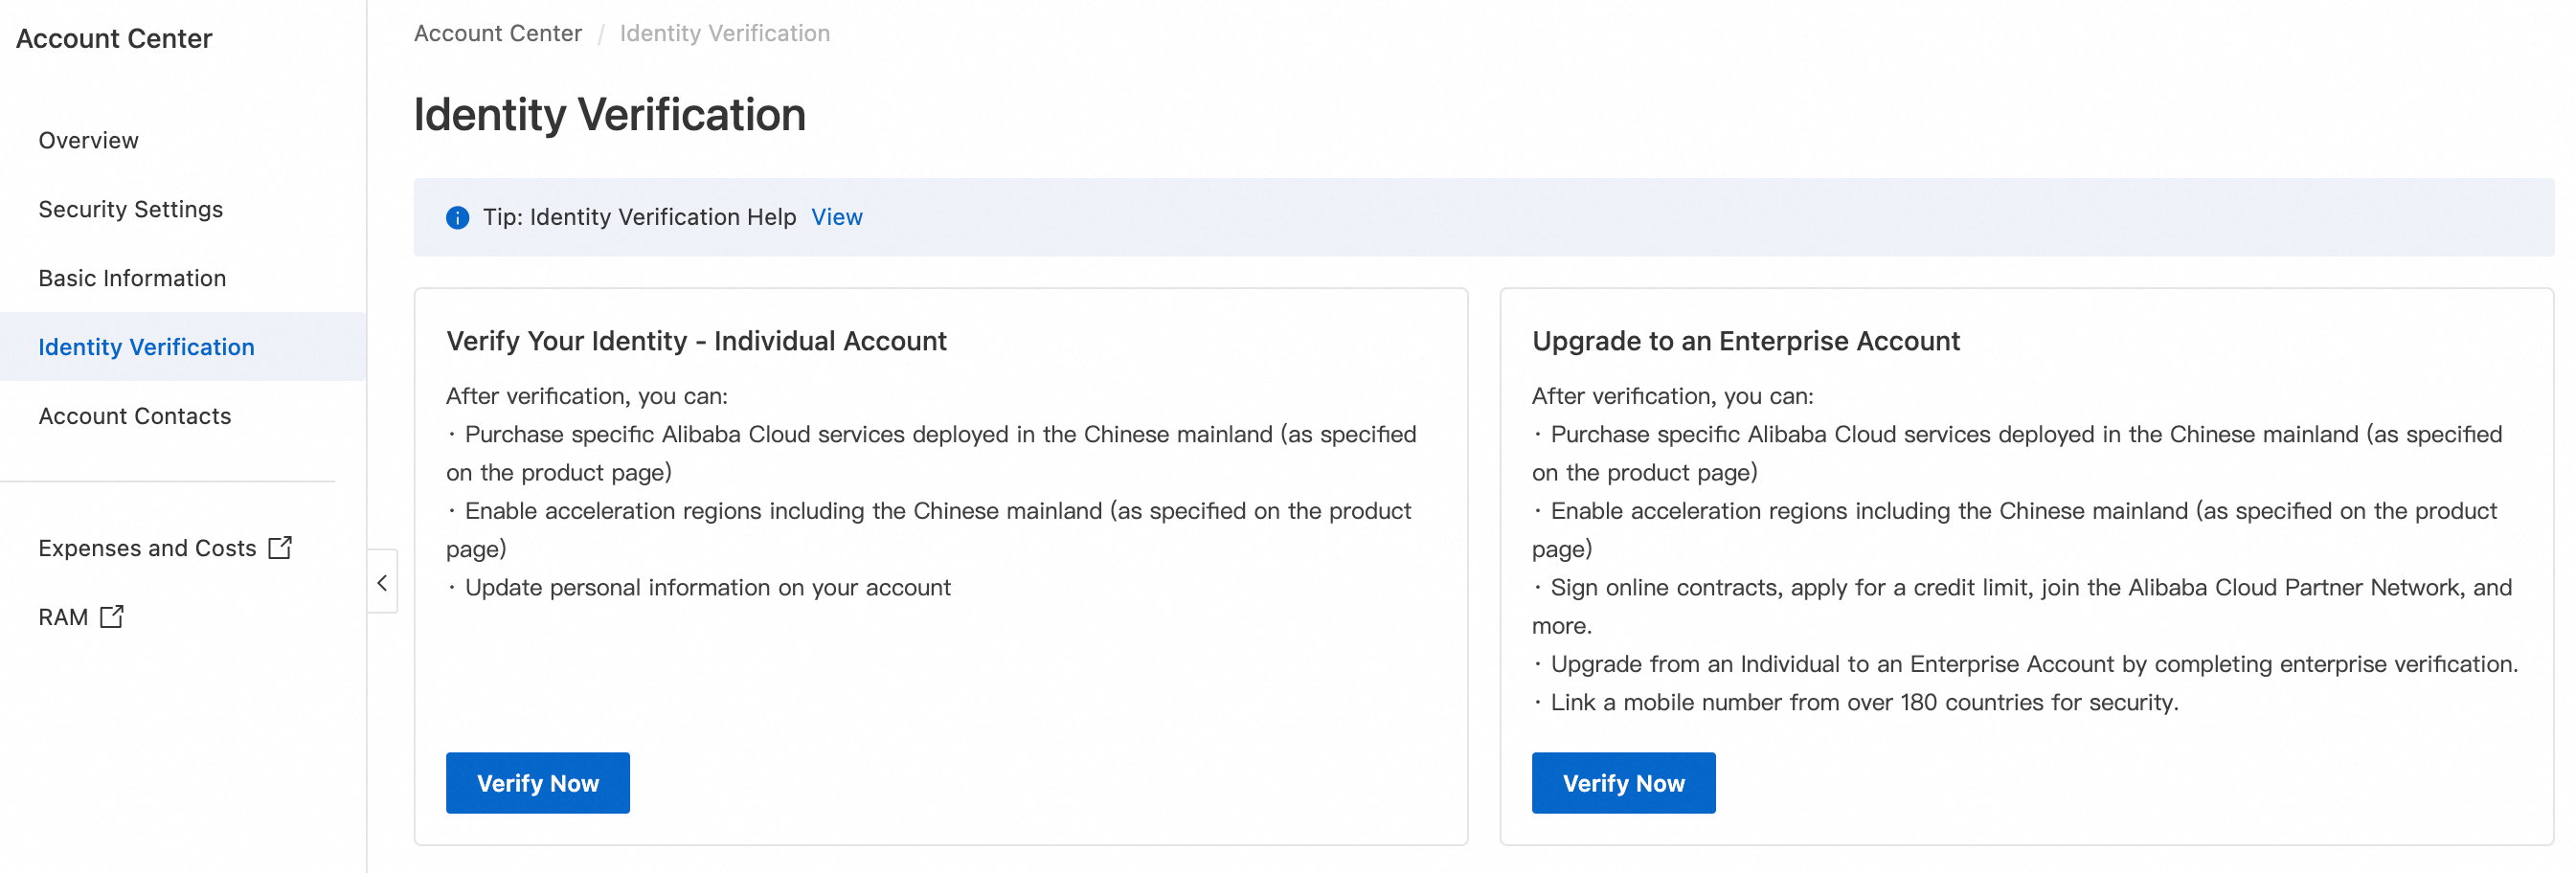
Task: Click Verify Now for Enterprise Account upgrade
Action: [1623, 783]
